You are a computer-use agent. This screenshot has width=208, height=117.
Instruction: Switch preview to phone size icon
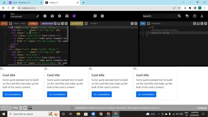point(21,108)
